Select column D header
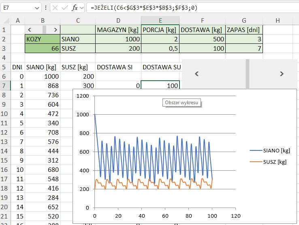 (118, 21)
